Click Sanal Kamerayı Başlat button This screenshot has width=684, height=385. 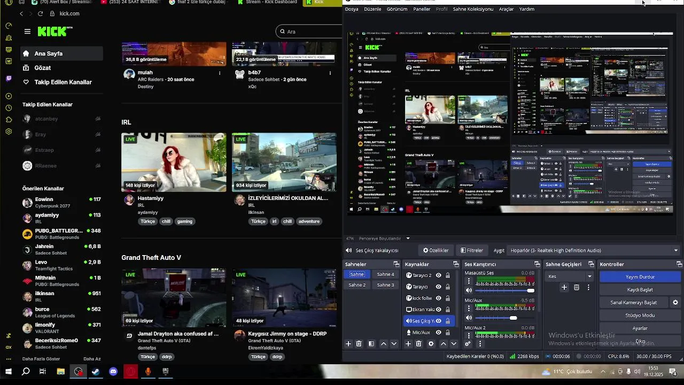click(x=634, y=303)
